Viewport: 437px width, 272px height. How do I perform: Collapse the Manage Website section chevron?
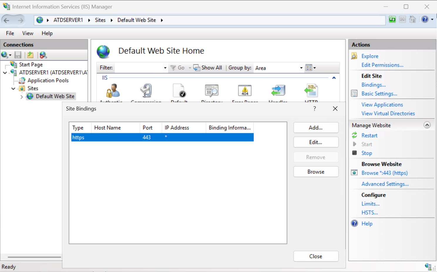pyautogui.click(x=427, y=125)
